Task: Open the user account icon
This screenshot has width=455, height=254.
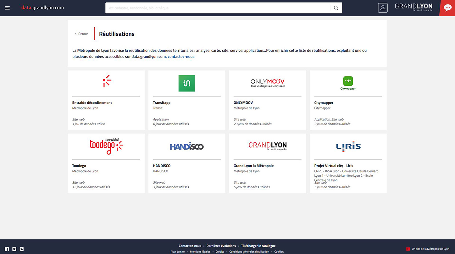Action: [x=383, y=8]
